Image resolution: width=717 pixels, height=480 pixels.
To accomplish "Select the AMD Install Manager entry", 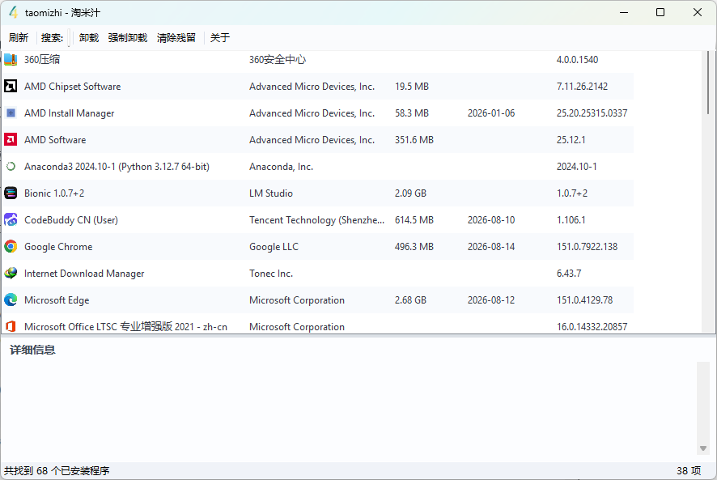I will 69,113.
